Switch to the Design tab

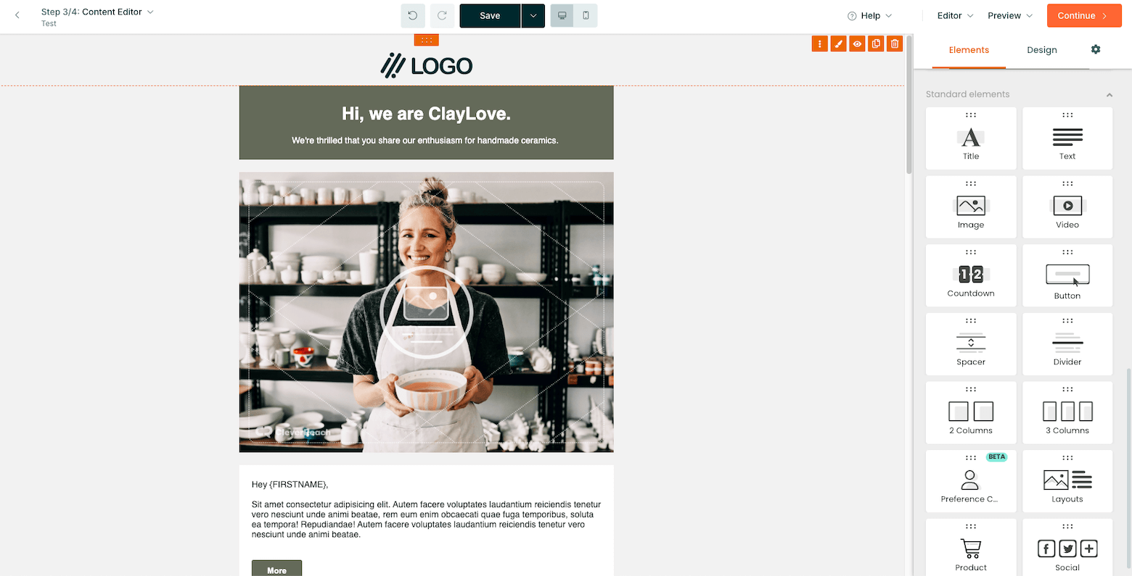coord(1042,50)
